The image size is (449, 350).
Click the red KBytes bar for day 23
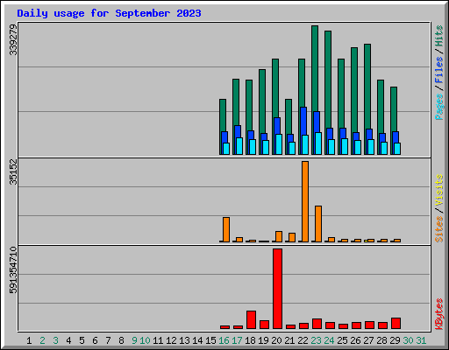pos(317,324)
